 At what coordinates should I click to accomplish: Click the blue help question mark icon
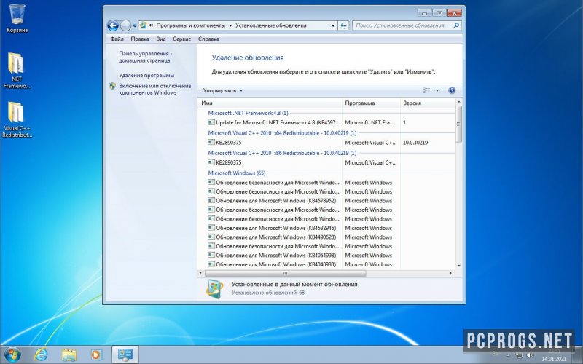452,90
